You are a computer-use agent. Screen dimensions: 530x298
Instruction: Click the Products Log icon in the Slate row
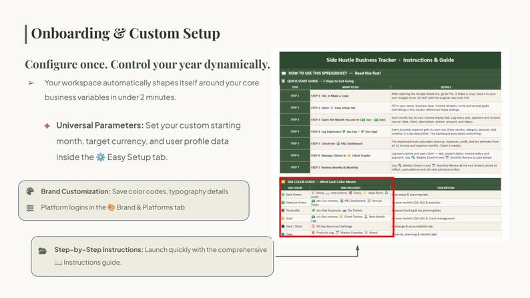(x=313, y=233)
